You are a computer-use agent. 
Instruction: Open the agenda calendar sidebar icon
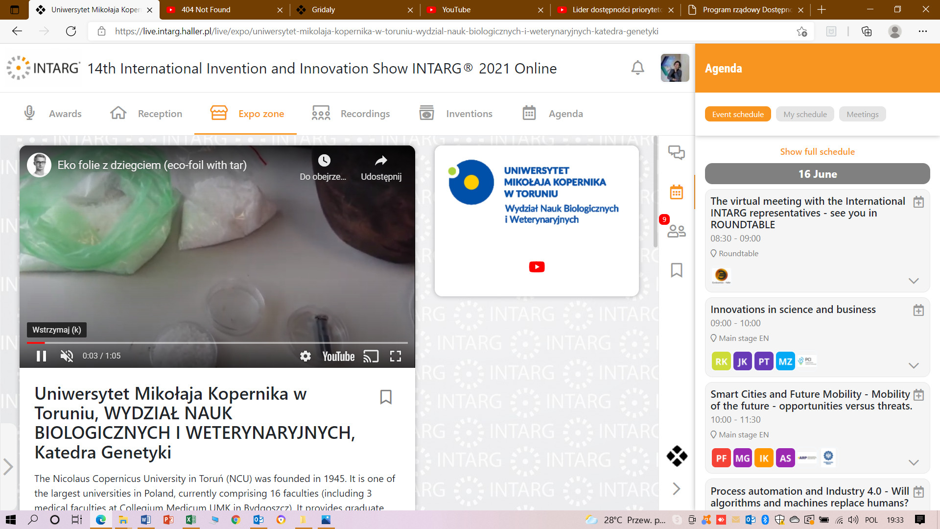(x=677, y=192)
